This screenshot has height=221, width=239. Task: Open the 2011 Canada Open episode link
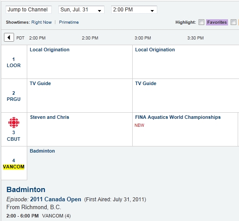55,199
